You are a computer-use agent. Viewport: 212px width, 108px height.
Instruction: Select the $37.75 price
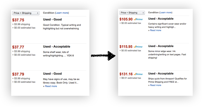pos(18,20)
